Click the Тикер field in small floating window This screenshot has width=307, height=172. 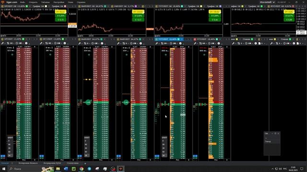click(272, 141)
